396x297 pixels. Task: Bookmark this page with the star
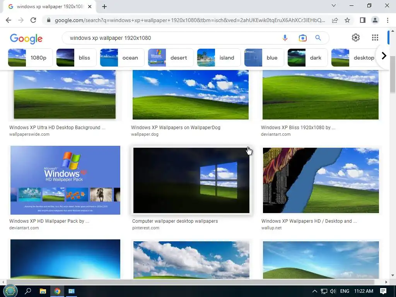[347, 20]
